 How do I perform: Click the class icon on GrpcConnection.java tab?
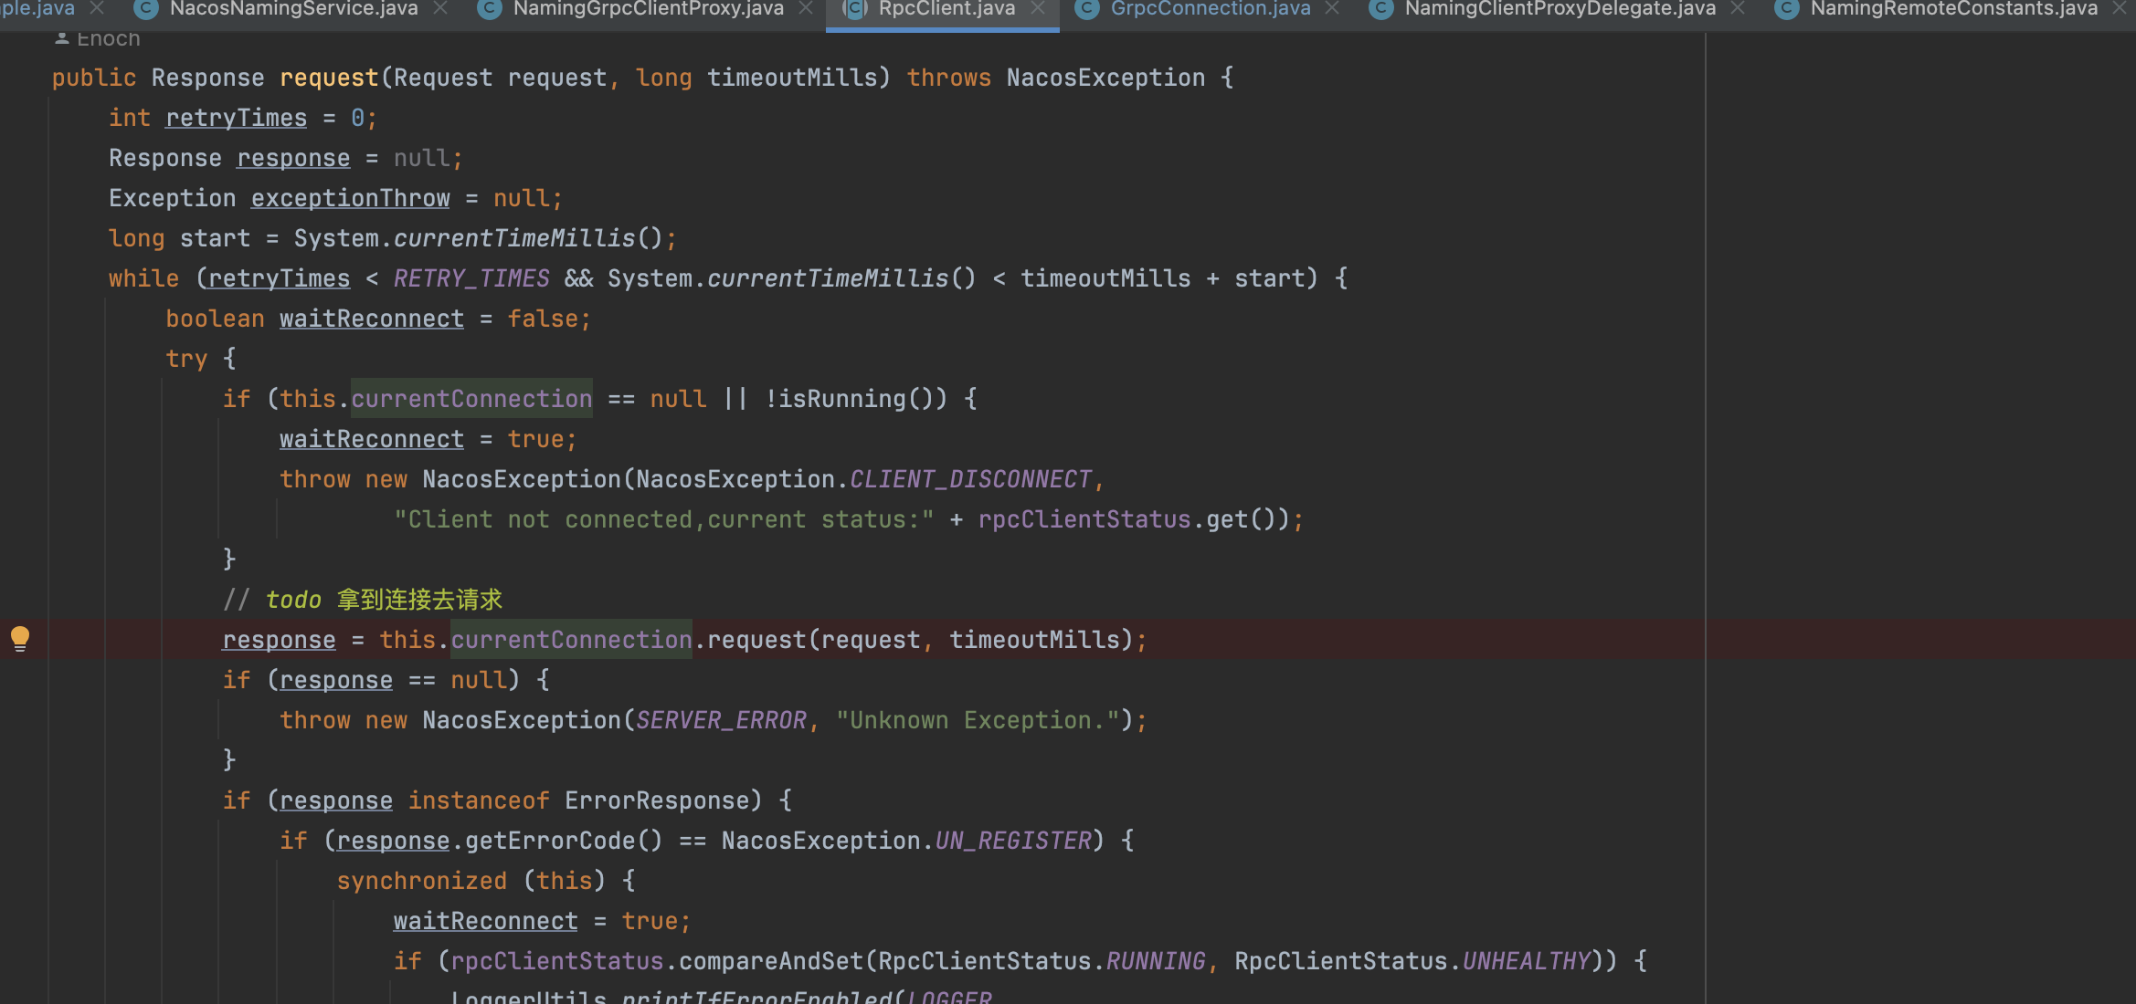click(x=1086, y=9)
